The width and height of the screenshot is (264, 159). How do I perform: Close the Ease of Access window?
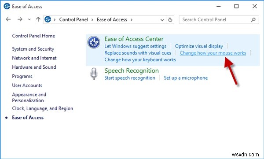255,6
